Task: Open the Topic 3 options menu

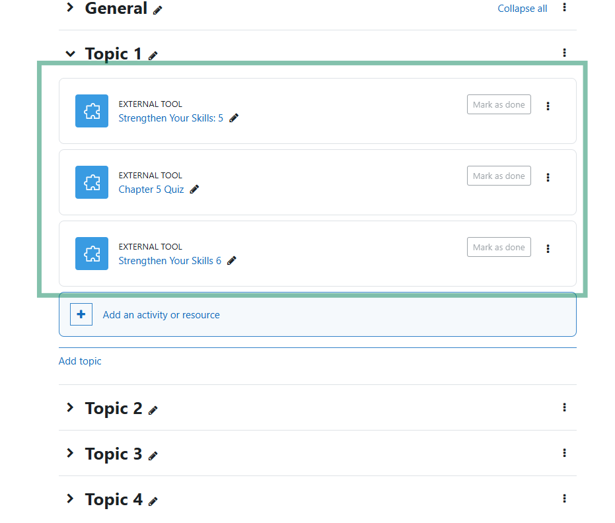Action: 564,453
